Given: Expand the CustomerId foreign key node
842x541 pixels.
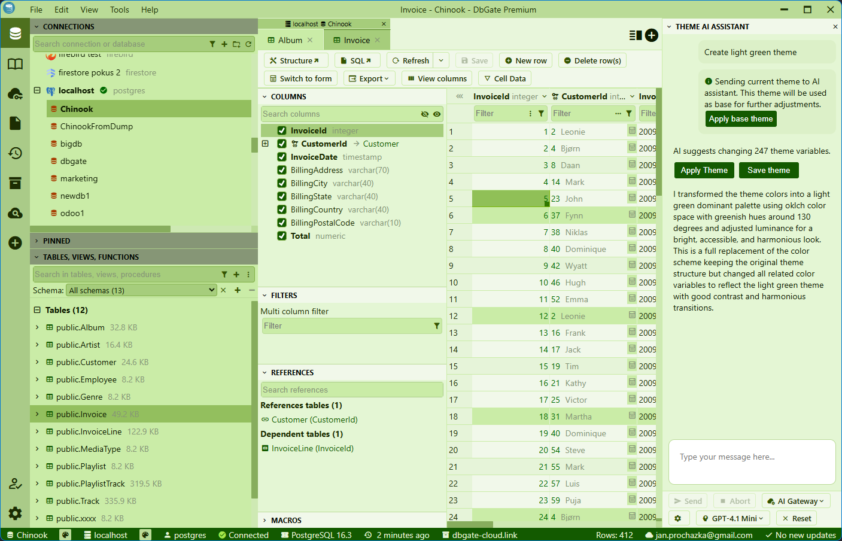Looking at the screenshot, I should point(265,144).
